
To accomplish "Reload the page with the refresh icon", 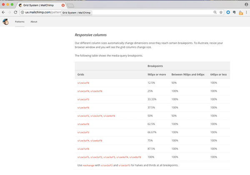I will 15,12.
